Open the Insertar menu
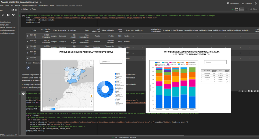Viewport: 259px width, 139px height. 18,6
